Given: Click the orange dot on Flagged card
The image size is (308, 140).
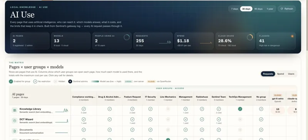Looking at the screenshot, I should coord(292,36).
